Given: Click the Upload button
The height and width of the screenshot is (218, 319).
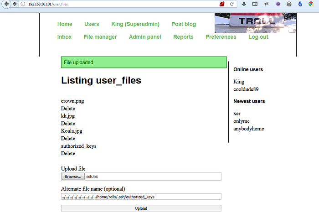Looking at the screenshot, I should [141, 208].
